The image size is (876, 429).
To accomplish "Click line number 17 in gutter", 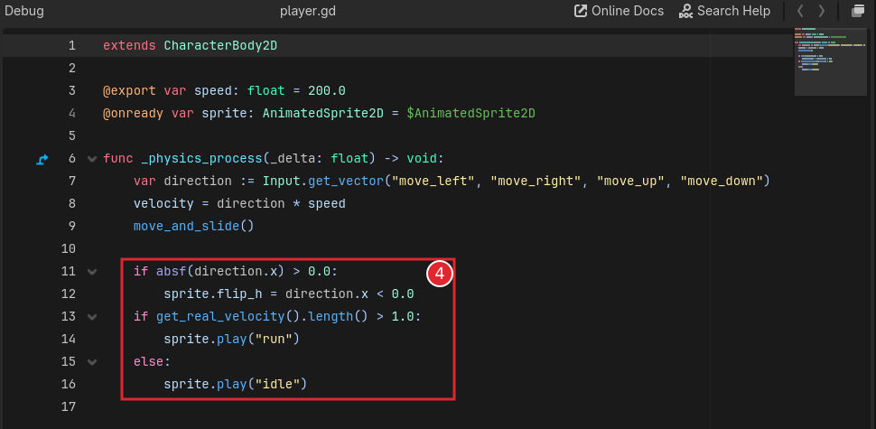I will (x=68, y=406).
